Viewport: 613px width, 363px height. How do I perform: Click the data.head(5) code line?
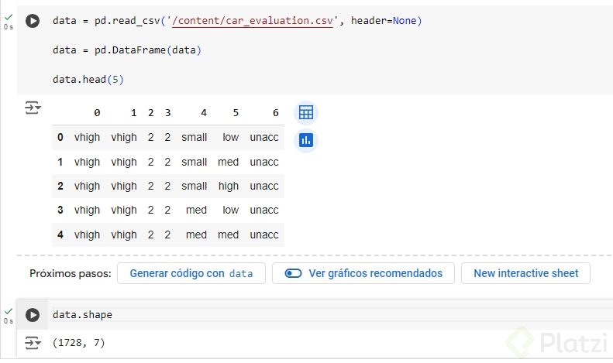pyautogui.click(x=83, y=80)
